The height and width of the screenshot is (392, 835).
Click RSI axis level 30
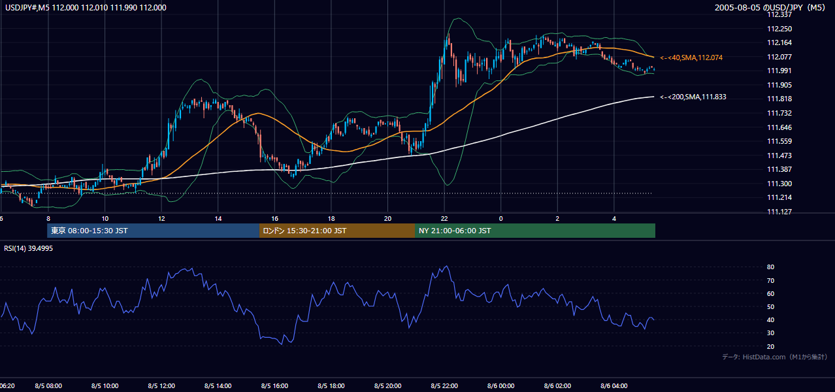(770, 333)
